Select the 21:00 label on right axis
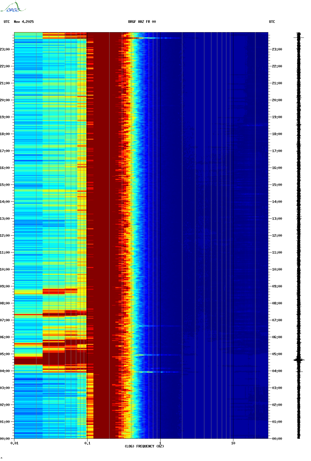Screen dimensions: 311x461 click(277, 83)
